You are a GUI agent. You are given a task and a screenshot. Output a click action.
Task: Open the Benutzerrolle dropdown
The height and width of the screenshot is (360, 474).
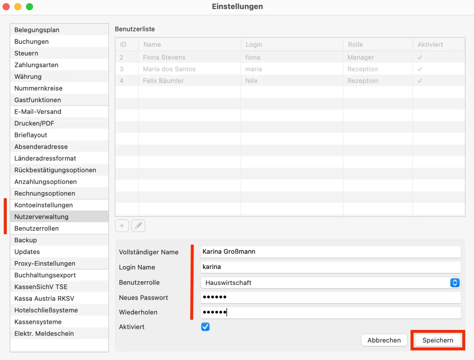point(331,283)
